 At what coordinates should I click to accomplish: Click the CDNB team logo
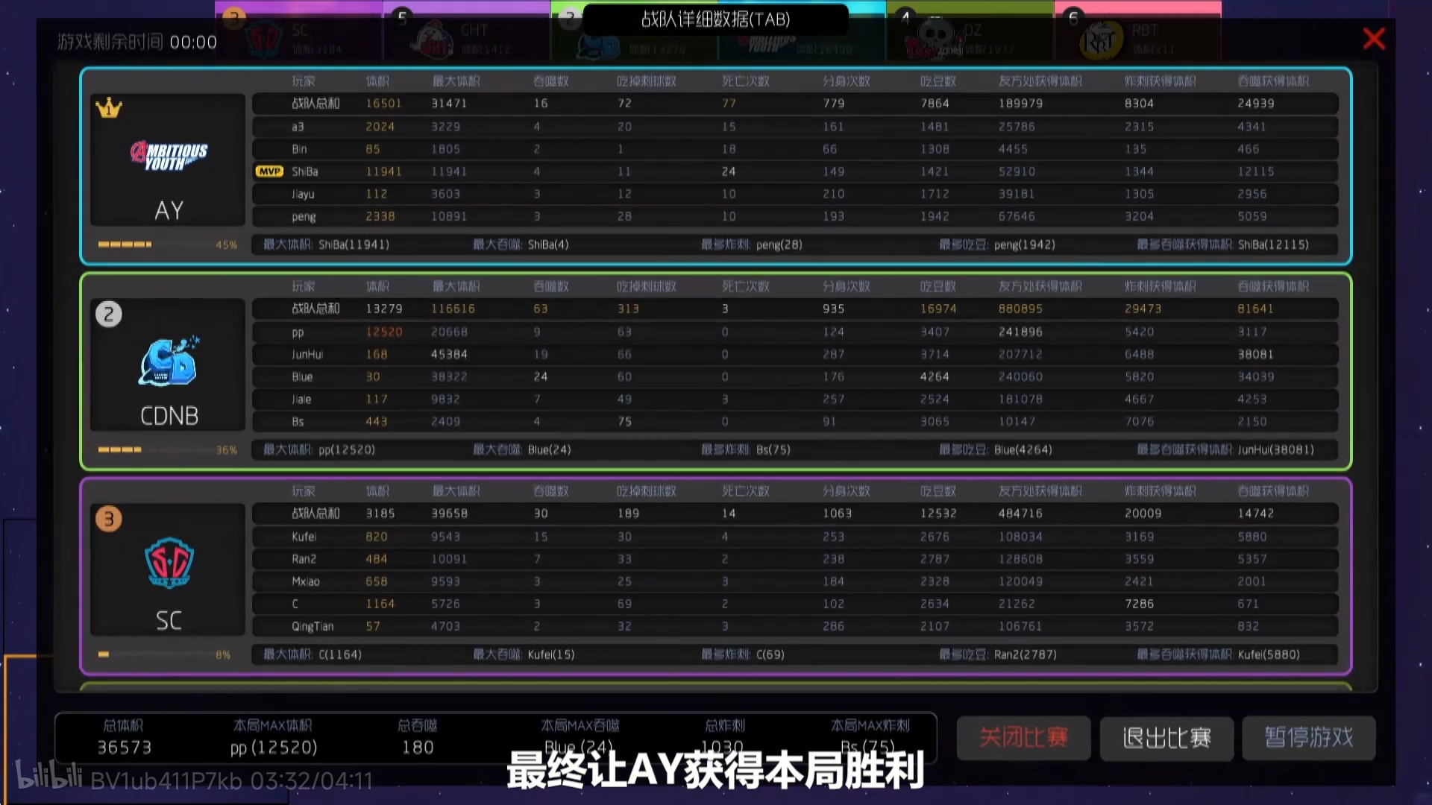[x=169, y=361]
